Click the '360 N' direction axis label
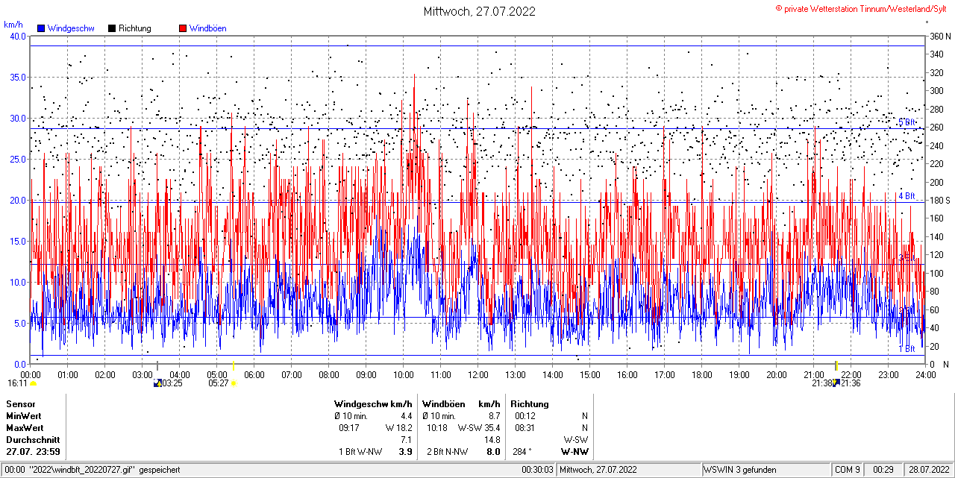The height and width of the screenshot is (478, 955). pyautogui.click(x=939, y=36)
